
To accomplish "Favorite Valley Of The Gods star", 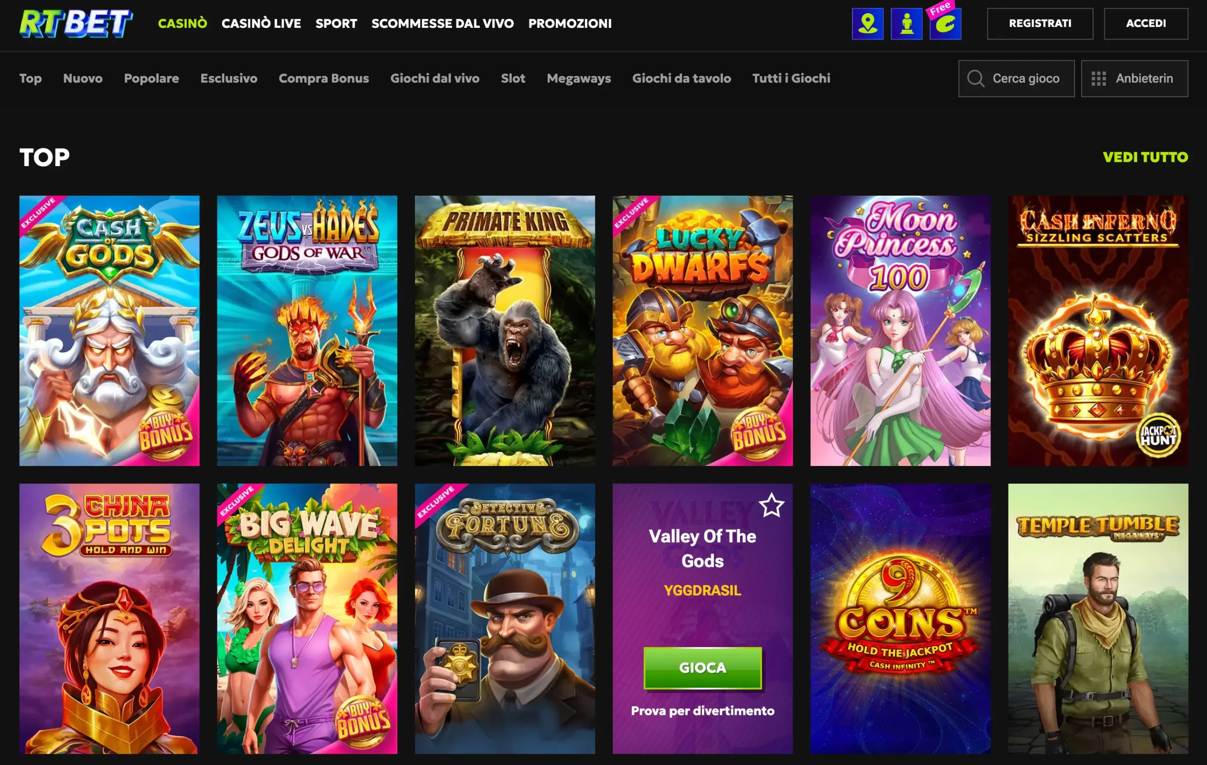I will 771,505.
